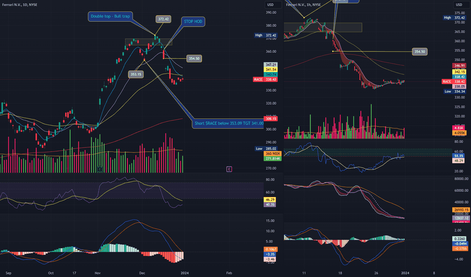Screen dimensions: 471x277
Task: Click the orange -0.2755 signal tag
Action: [459, 249]
